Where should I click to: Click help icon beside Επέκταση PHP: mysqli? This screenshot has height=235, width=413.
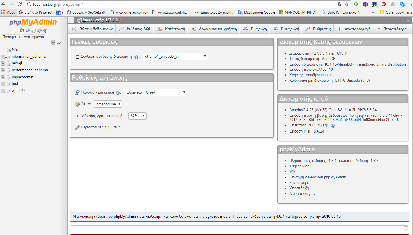click(x=333, y=126)
